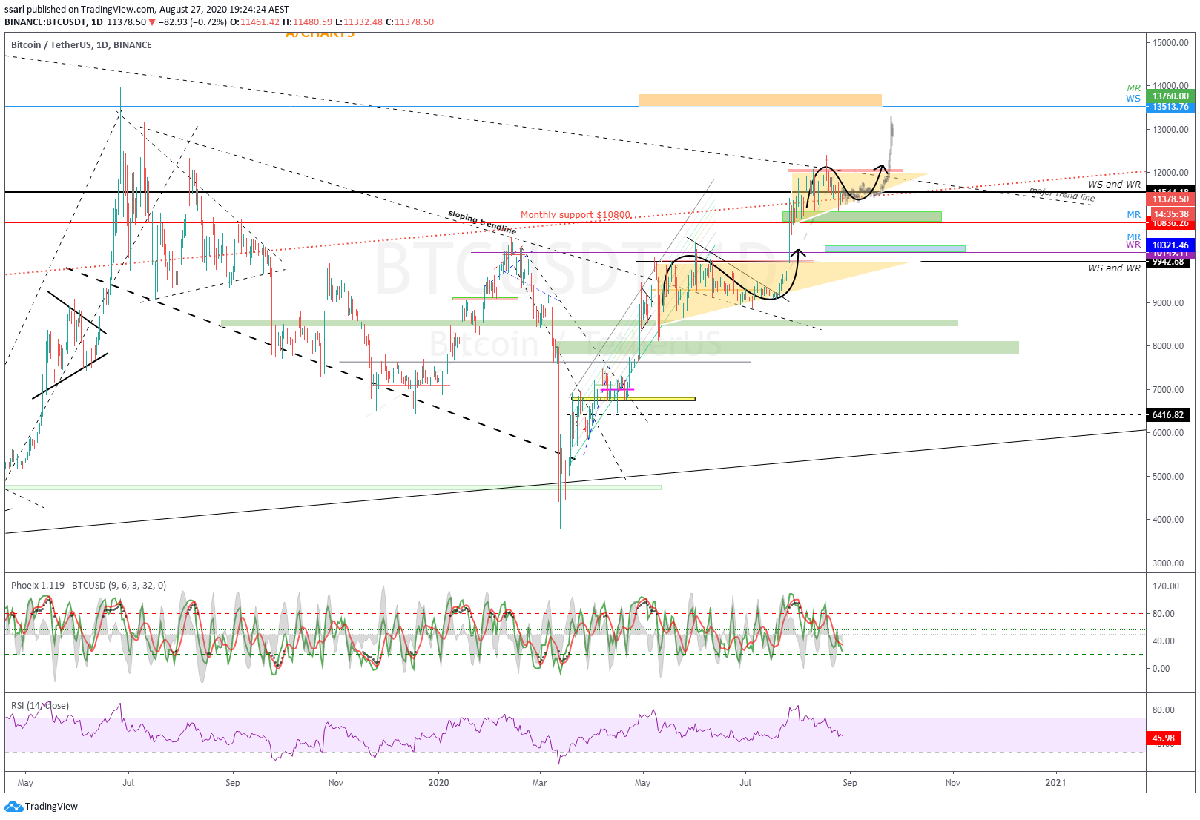The image size is (1200, 820).
Task: Click the green 13760.00 price label
Action: click(1170, 96)
